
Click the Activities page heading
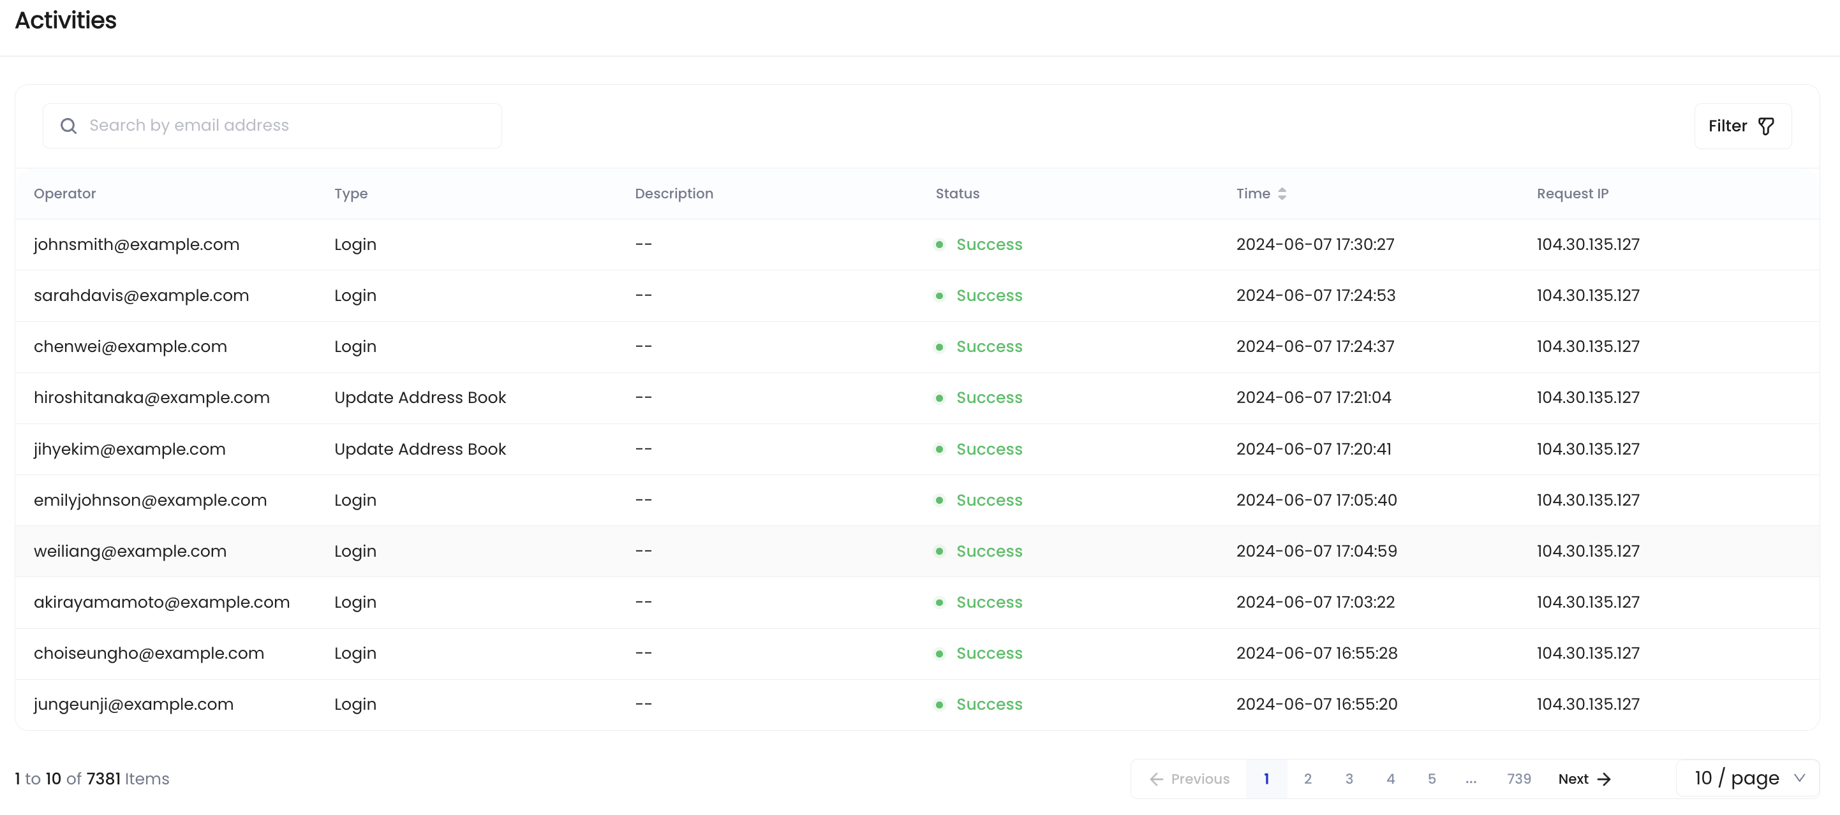click(x=66, y=20)
